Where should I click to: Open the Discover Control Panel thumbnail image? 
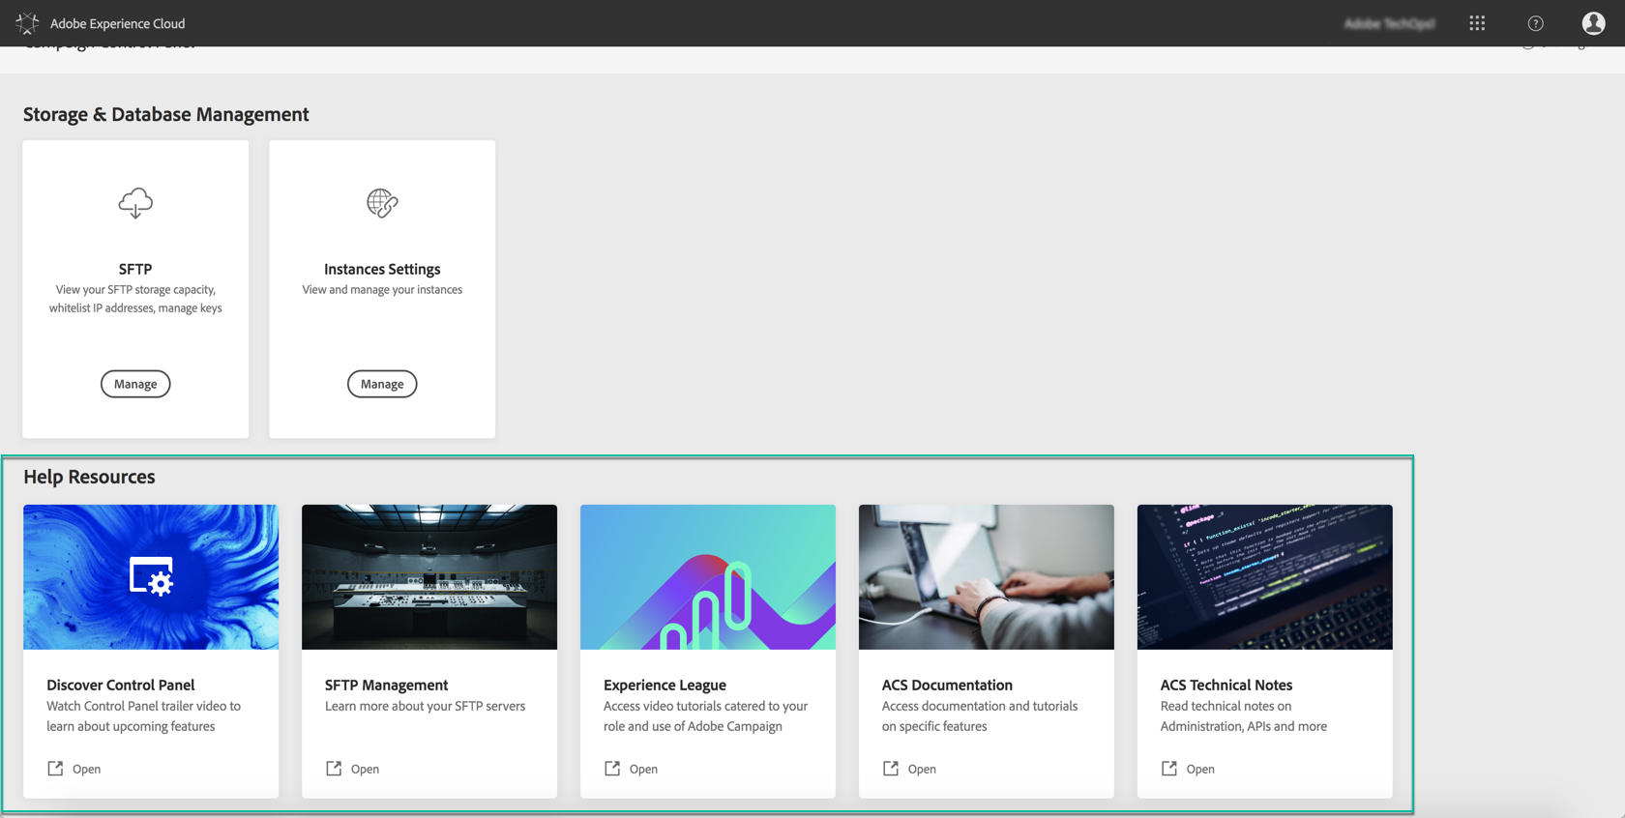151,577
